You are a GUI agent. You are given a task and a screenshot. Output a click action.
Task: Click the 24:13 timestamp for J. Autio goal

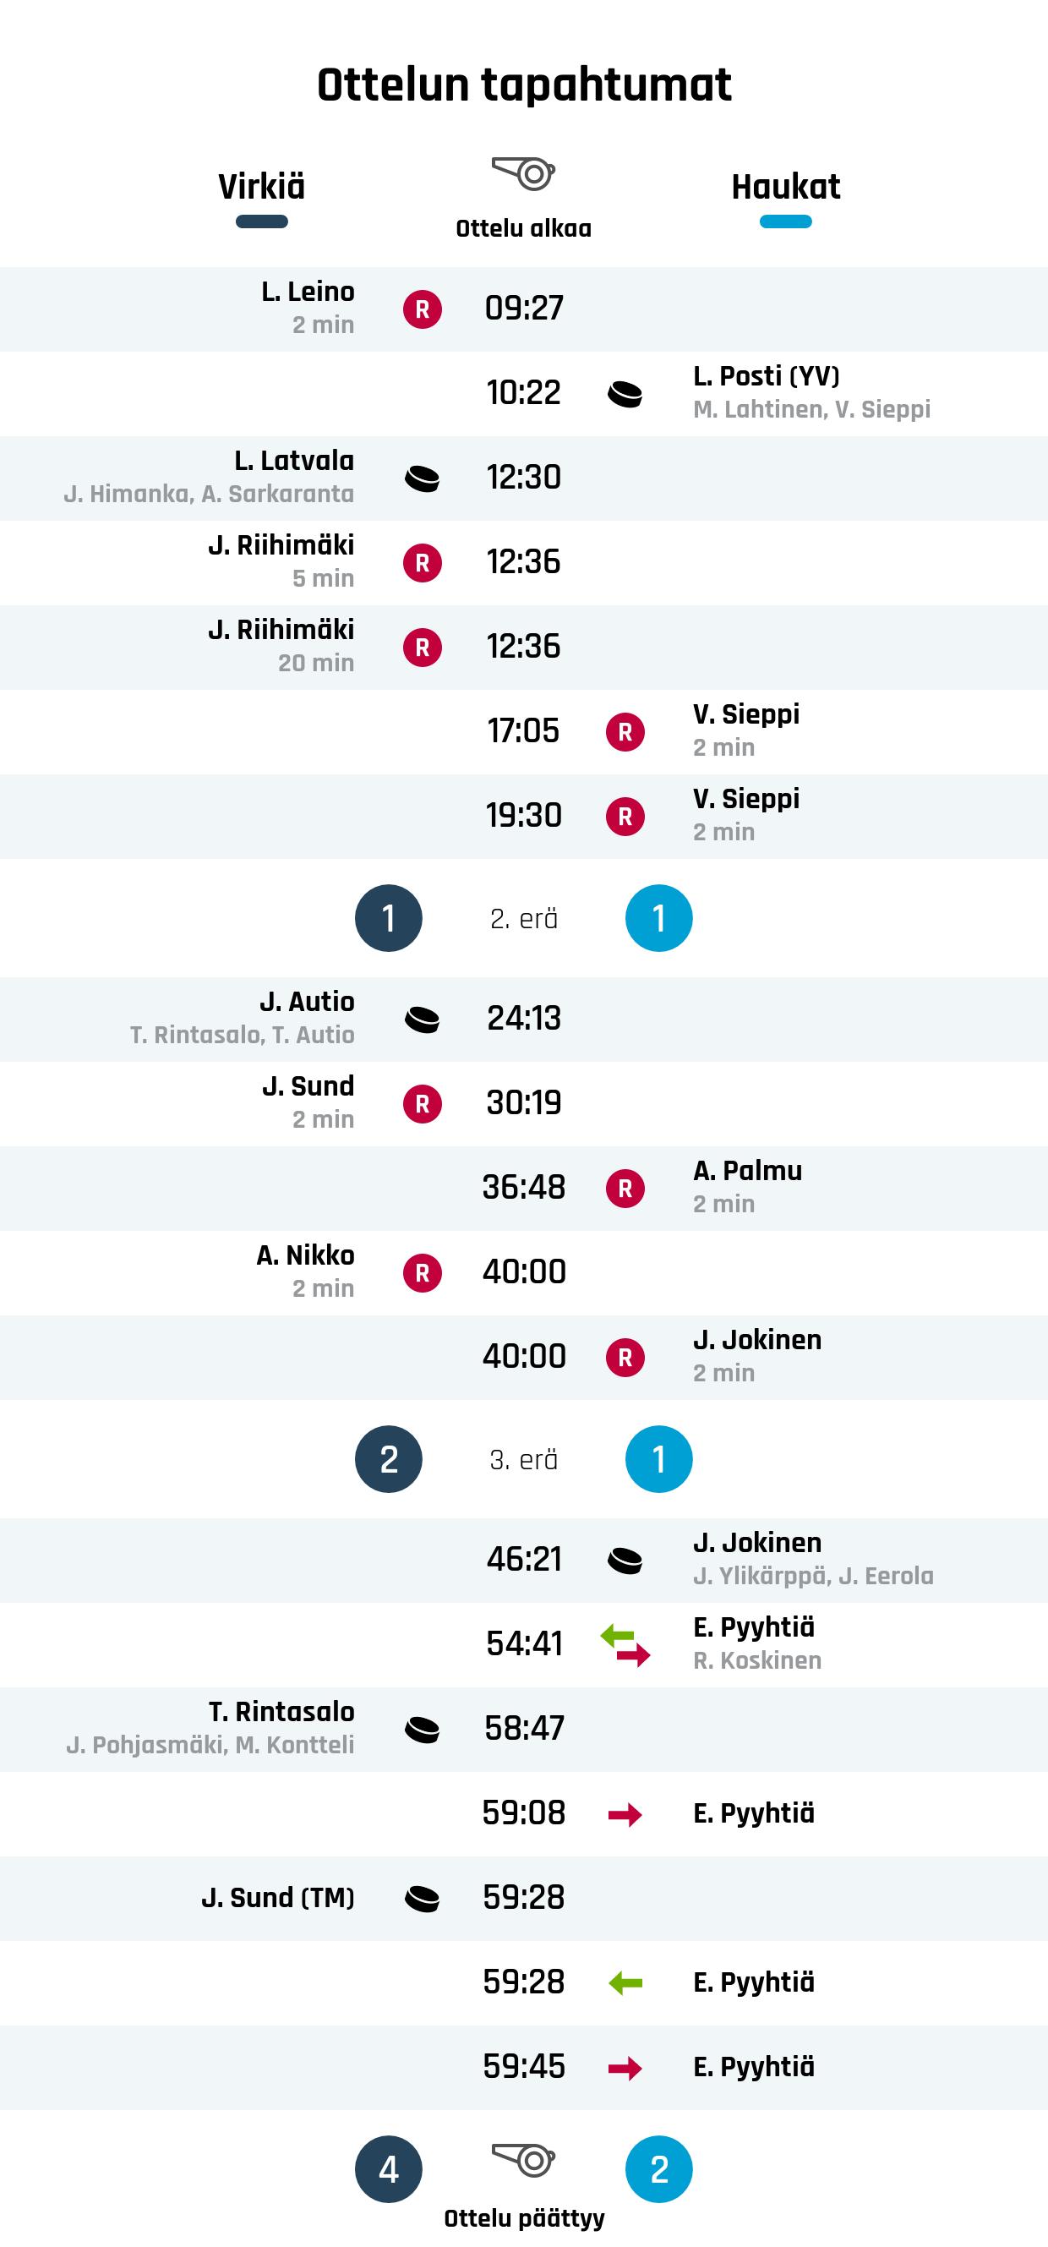coord(524,1018)
